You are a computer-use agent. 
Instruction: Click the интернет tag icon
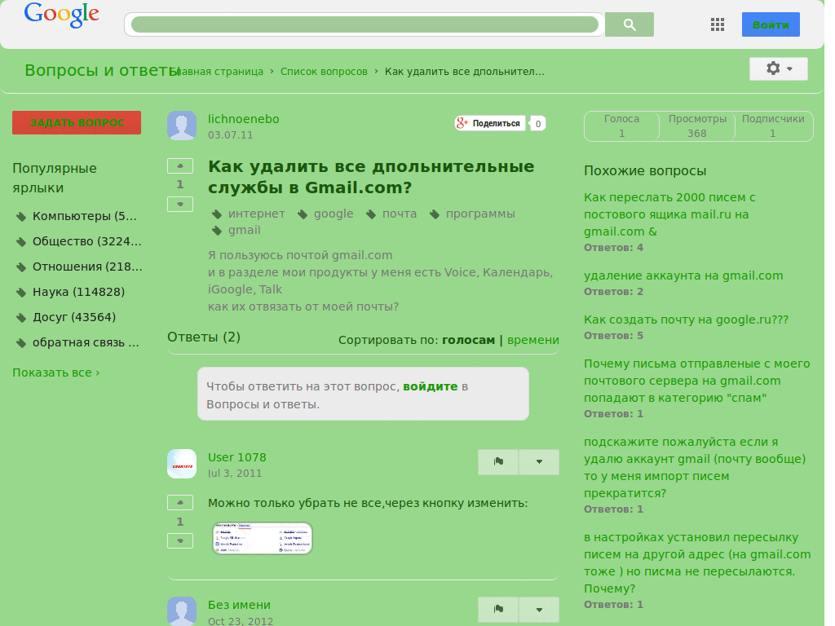pyautogui.click(x=217, y=214)
